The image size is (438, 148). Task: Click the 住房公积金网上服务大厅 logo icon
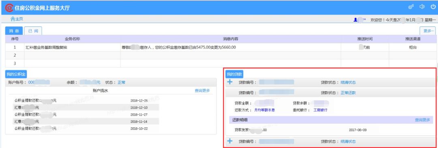click(x=9, y=8)
